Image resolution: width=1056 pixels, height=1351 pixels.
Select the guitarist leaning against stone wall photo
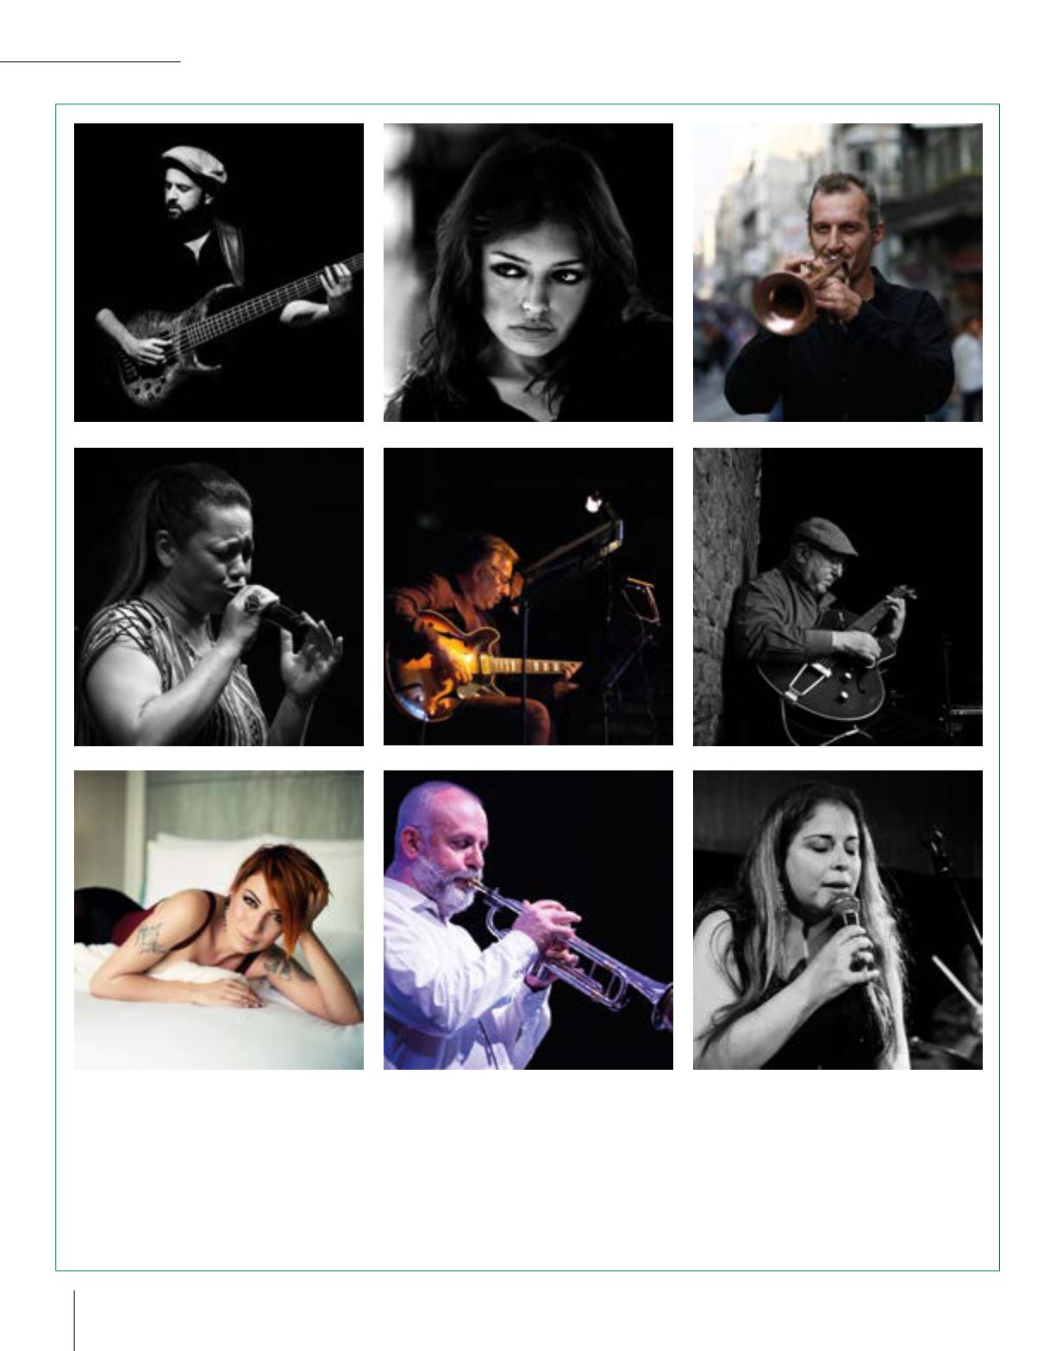838,596
